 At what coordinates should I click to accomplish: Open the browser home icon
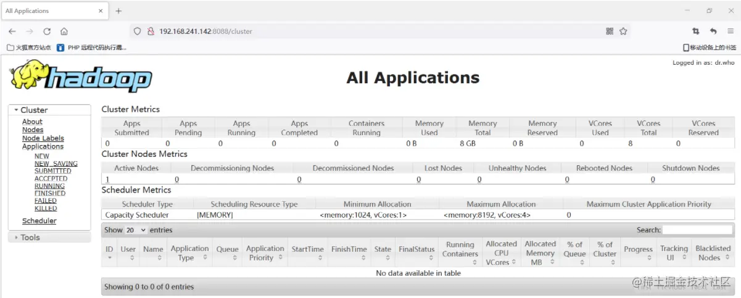click(x=64, y=31)
